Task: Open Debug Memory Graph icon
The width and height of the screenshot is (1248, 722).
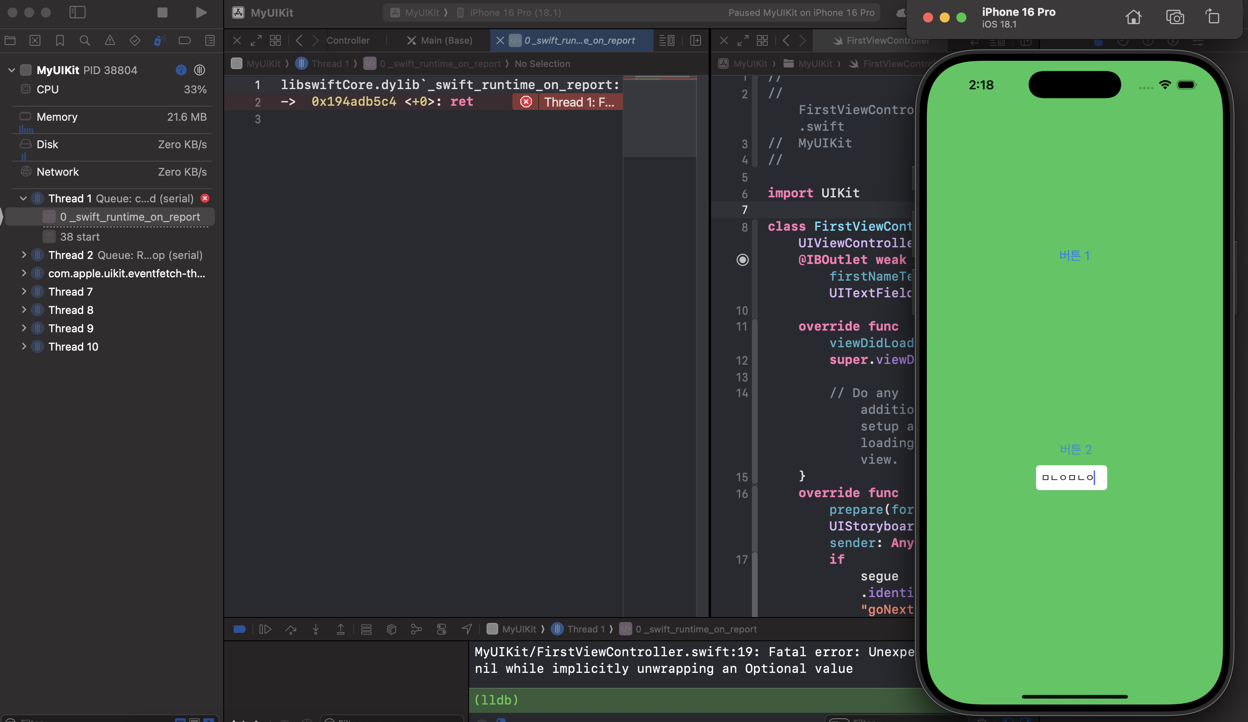Action: (416, 629)
